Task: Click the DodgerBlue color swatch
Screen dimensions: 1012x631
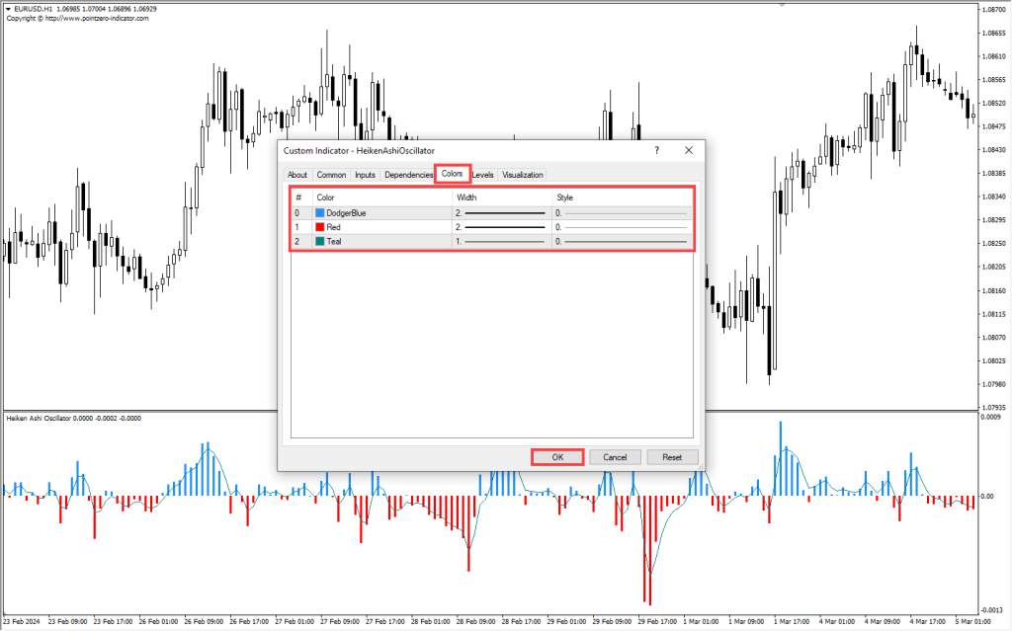Action: pos(320,213)
